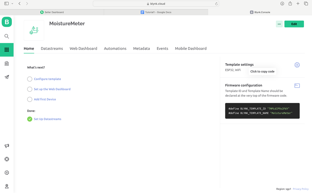Screen dimensions: 312x193
Task: Open the three-dots more actions button
Action: click(279, 24)
